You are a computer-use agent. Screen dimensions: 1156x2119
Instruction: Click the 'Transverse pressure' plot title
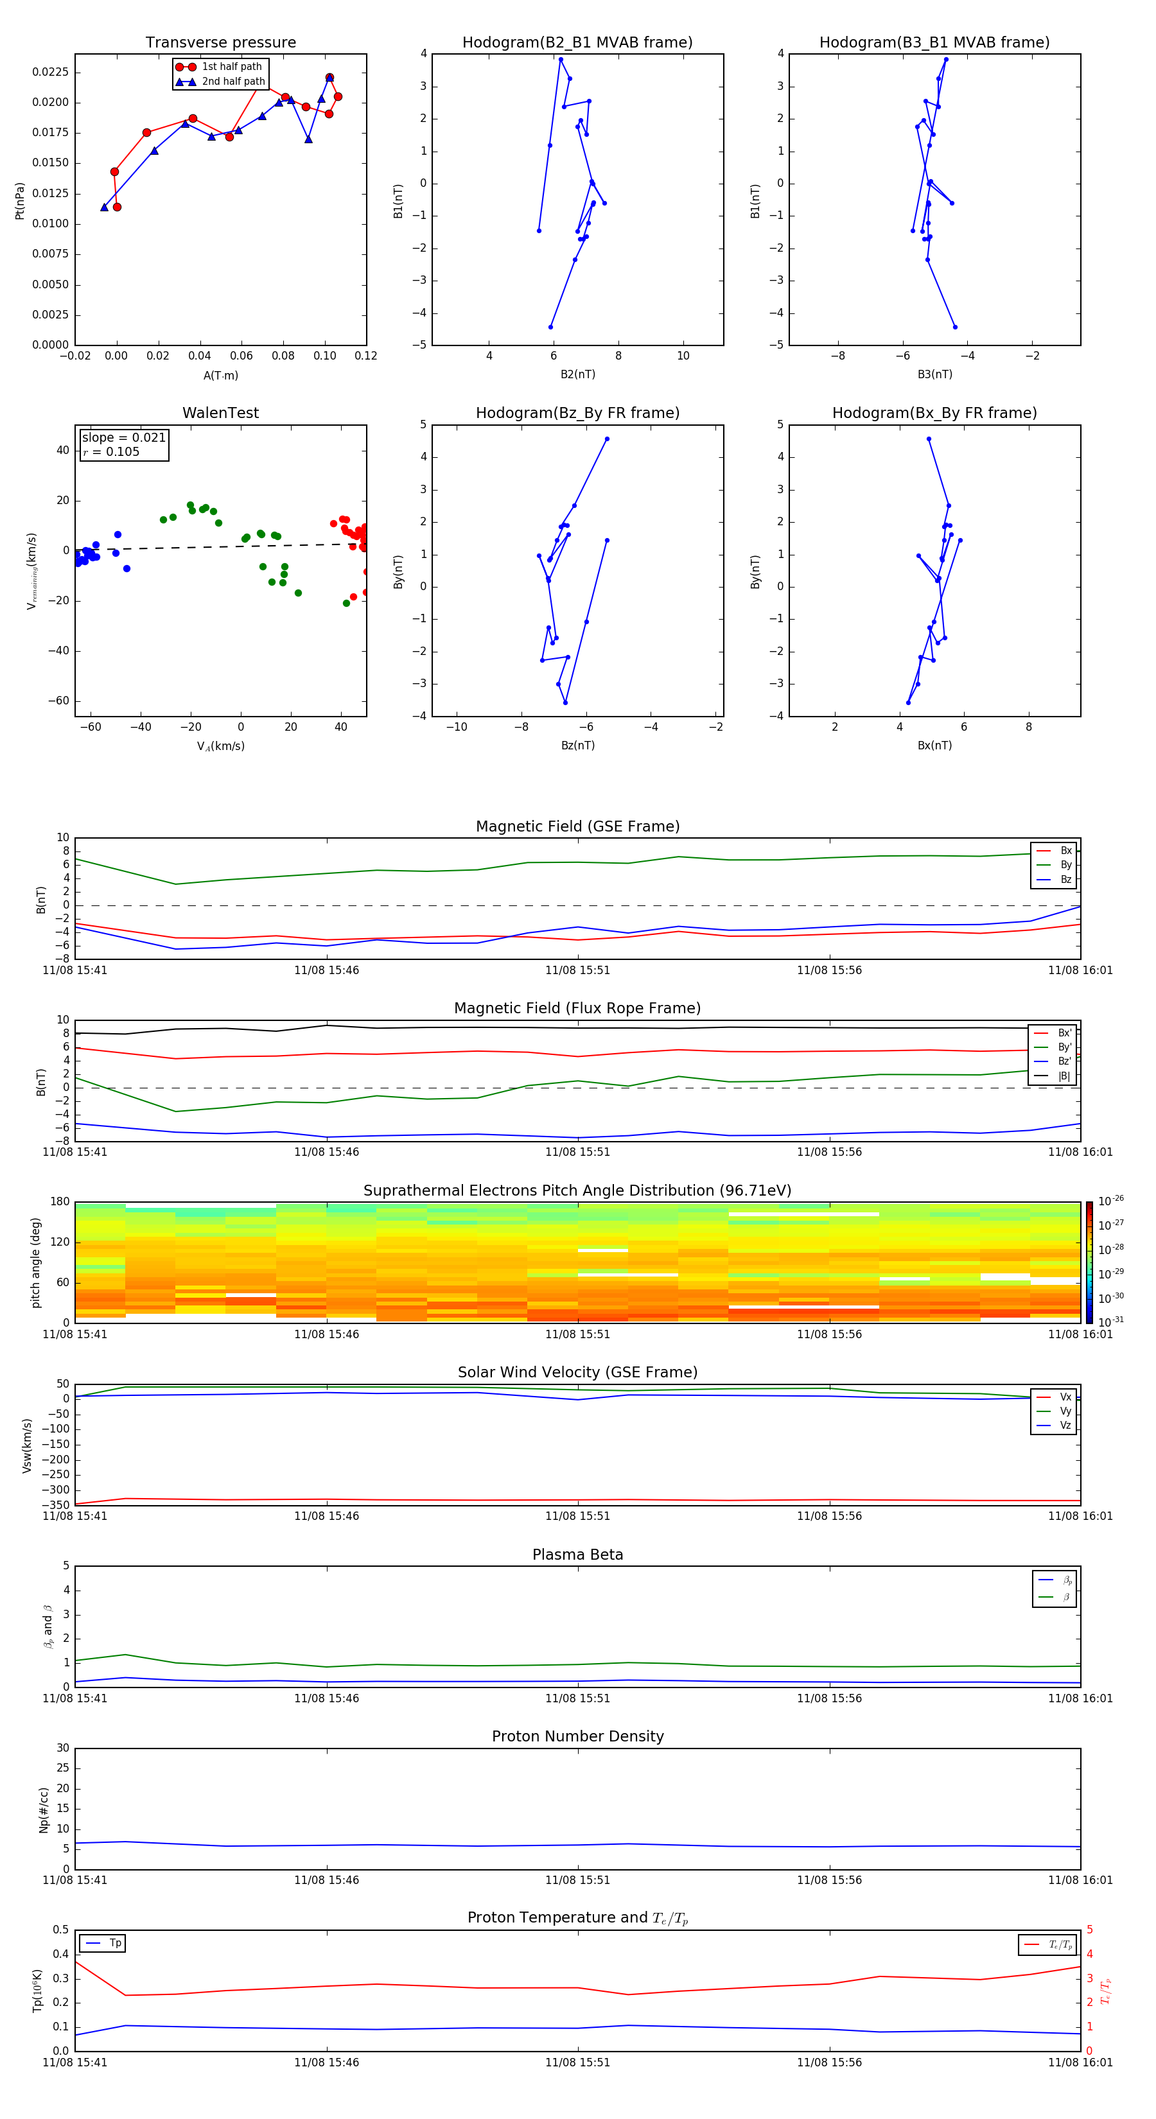tap(220, 42)
